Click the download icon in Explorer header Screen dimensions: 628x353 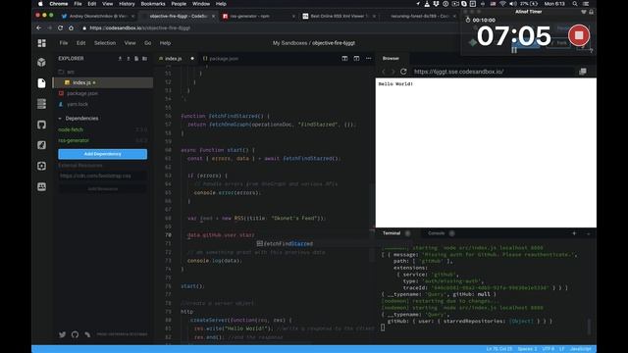[x=120, y=59]
